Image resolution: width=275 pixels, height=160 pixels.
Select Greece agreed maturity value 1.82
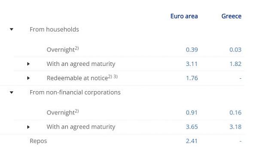click(x=235, y=64)
